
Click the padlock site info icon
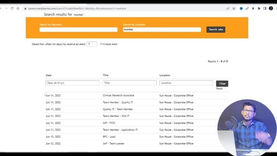click(x=25, y=9)
